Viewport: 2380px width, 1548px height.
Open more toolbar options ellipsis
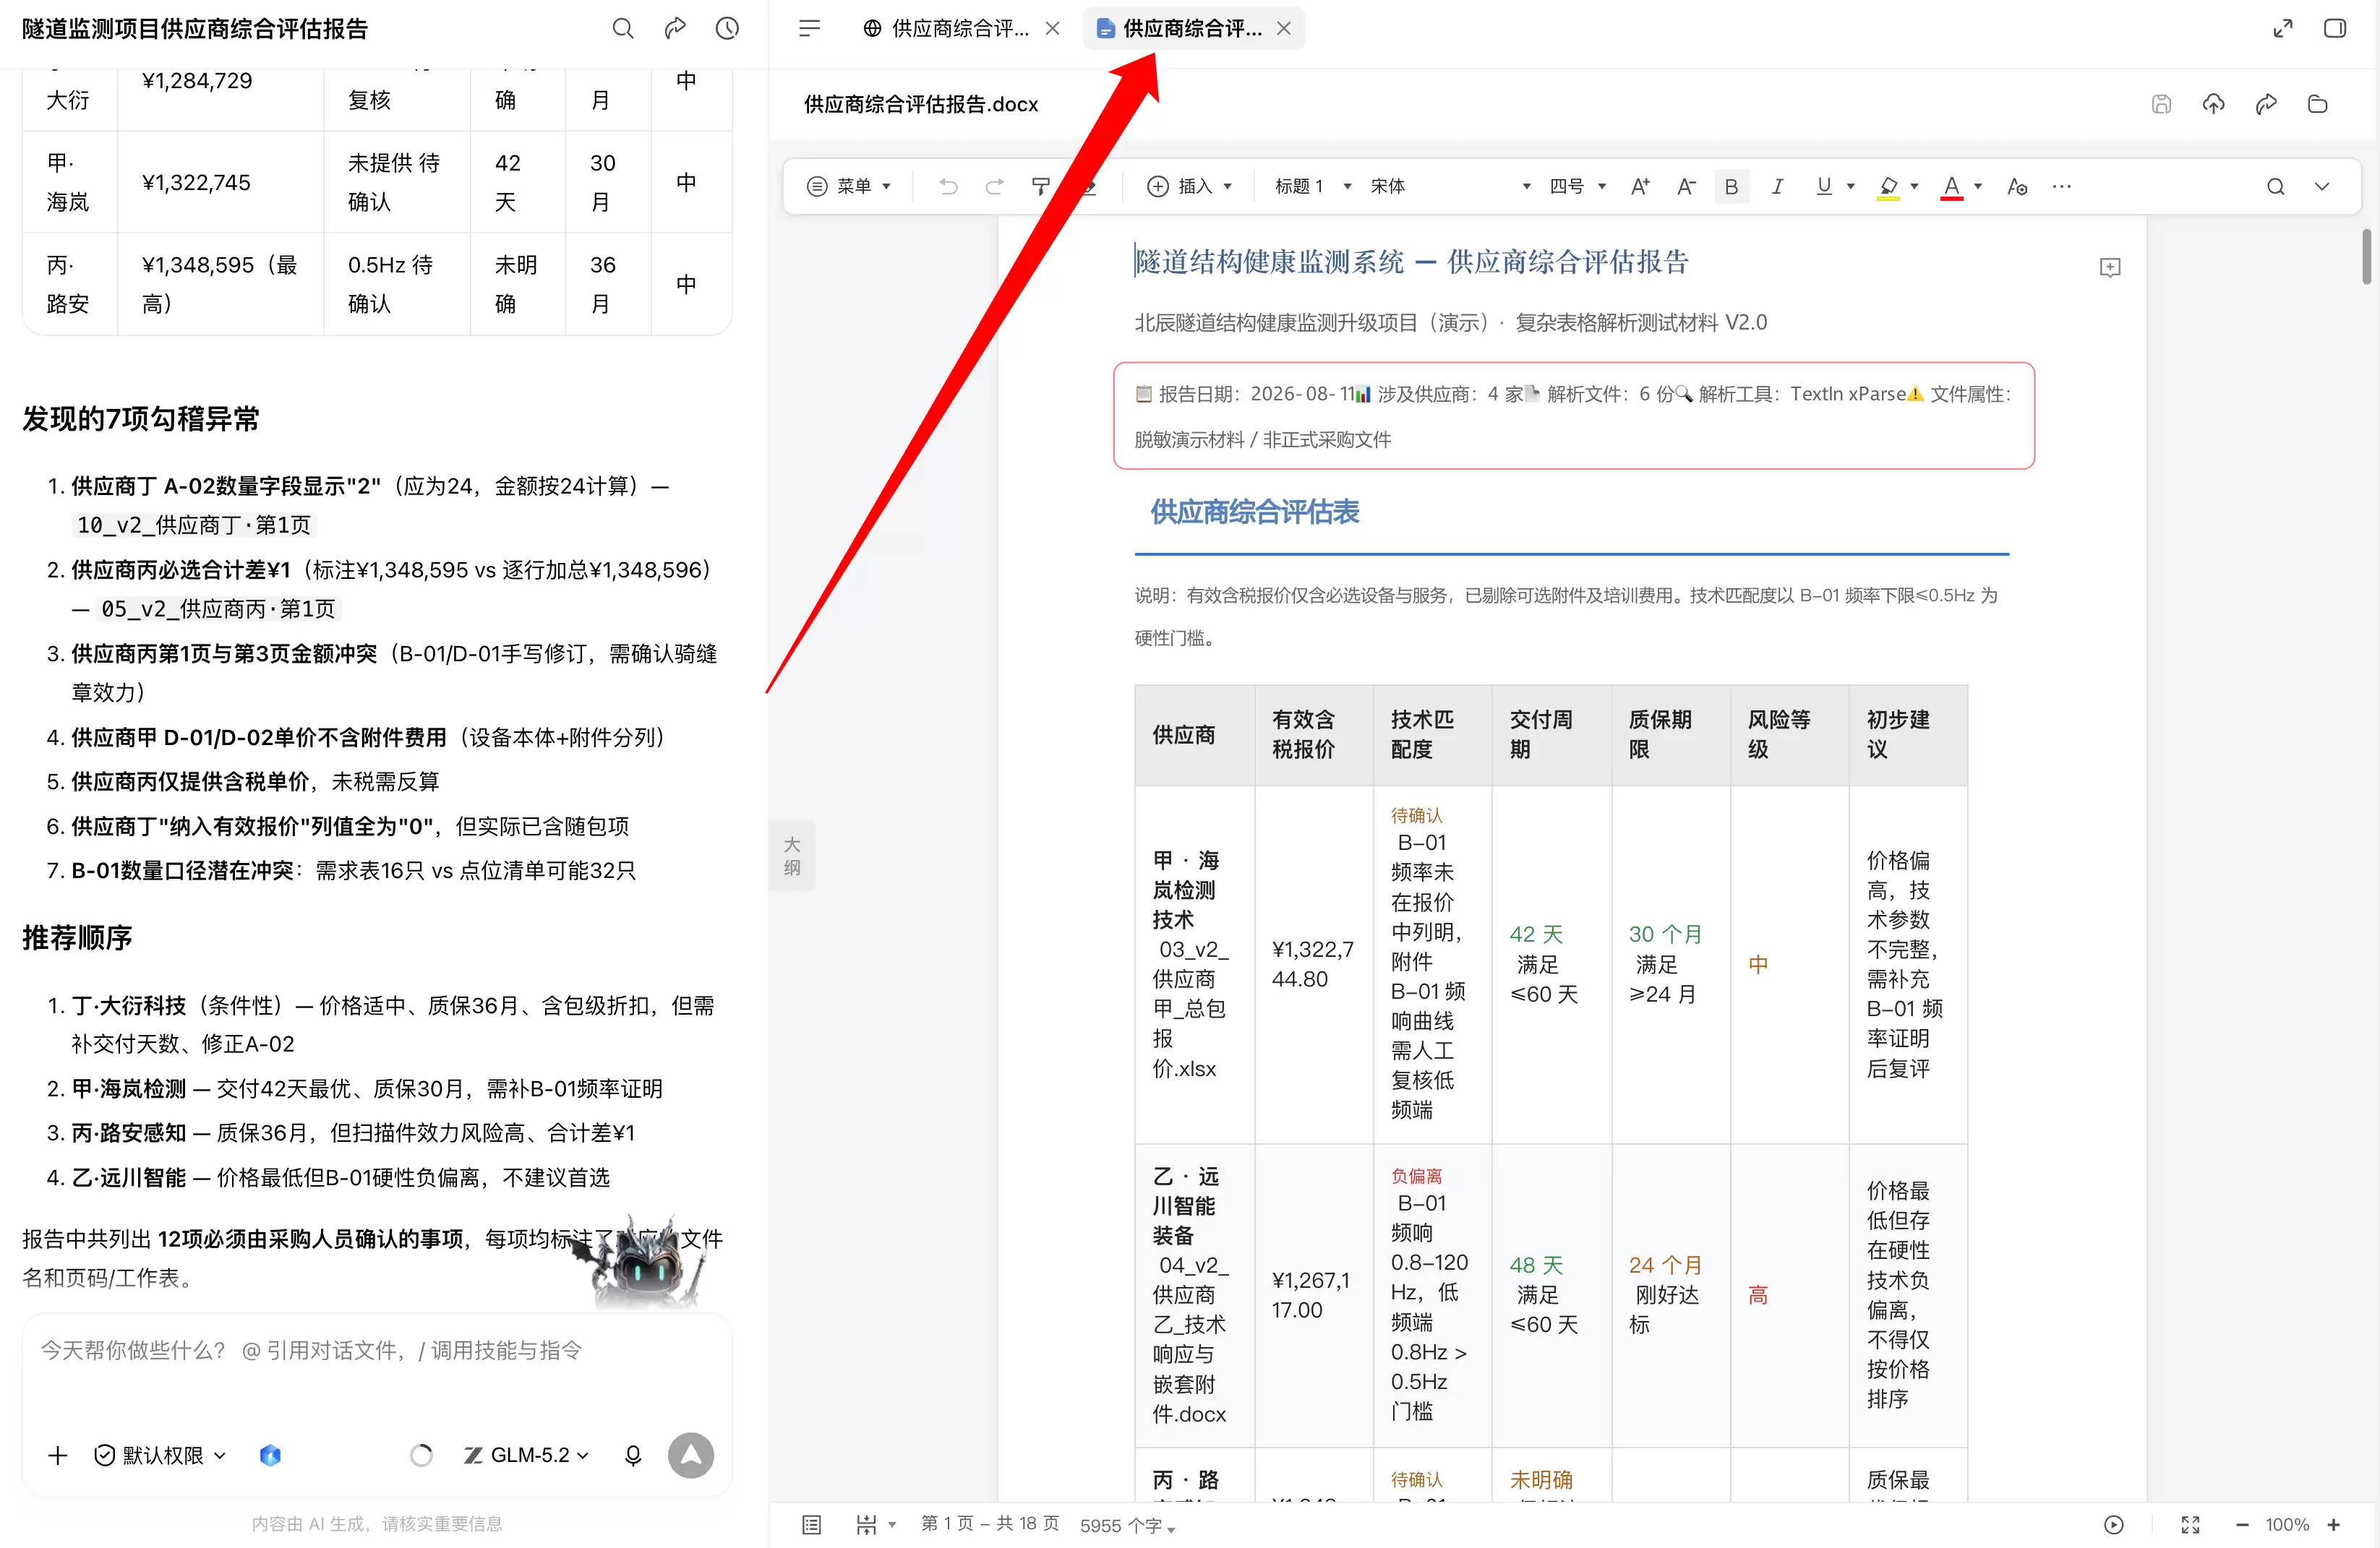2062,186
